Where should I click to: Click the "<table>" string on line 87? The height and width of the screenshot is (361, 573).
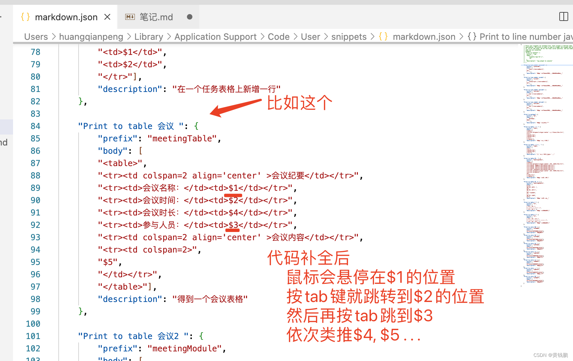[x=120, y=163]
